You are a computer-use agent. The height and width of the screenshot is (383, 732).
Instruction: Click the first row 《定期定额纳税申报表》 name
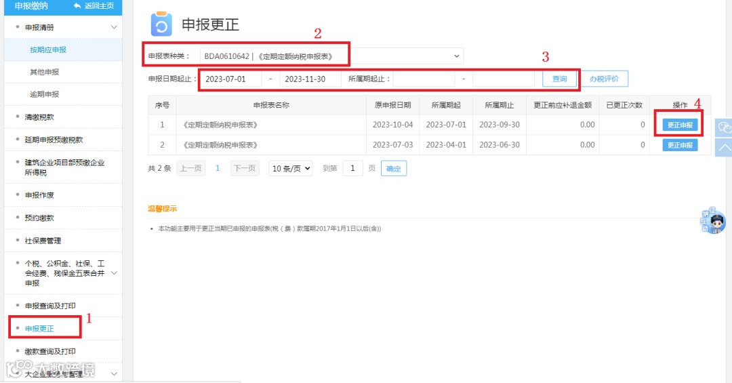click(x=219, y=125)
